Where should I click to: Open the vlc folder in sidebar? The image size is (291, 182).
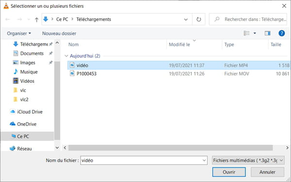20,91
